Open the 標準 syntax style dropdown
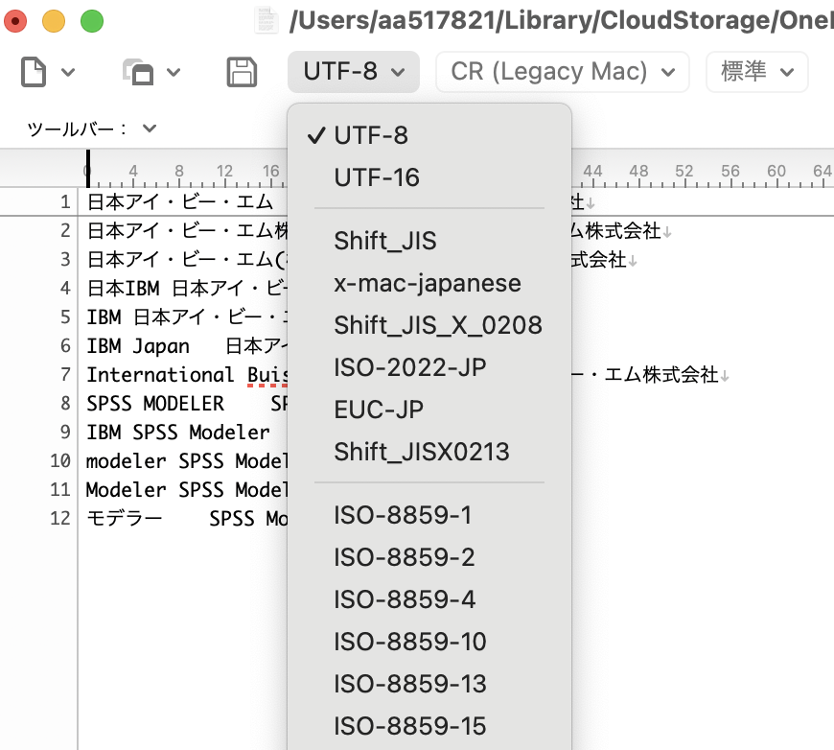This screenshot has height=750, width=834. (756, 72)
